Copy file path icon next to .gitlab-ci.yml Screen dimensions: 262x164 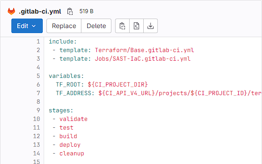pyautogui.click(x=70, y=11)
